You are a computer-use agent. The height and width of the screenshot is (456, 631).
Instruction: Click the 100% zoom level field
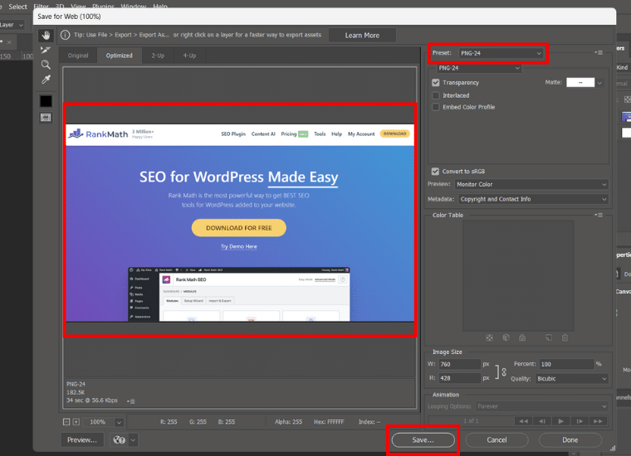[98, 422]
